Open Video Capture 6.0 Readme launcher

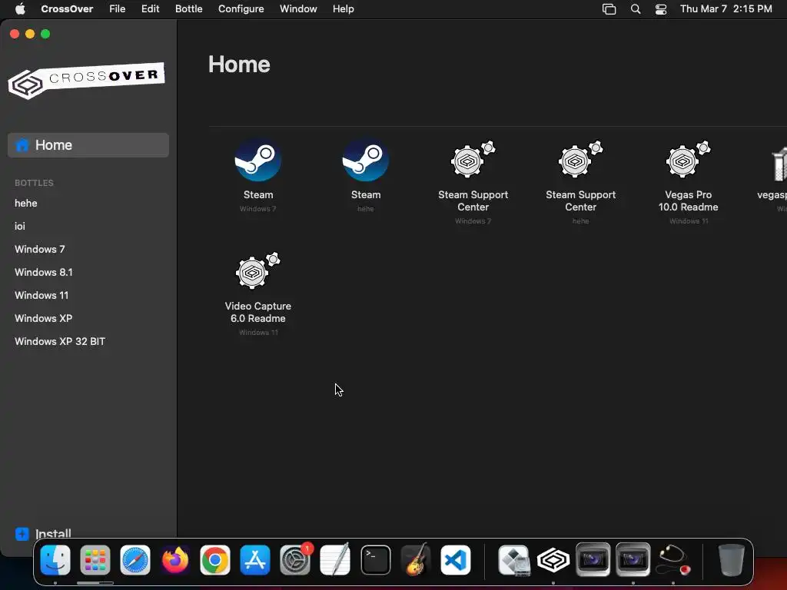tap(258, 271)
